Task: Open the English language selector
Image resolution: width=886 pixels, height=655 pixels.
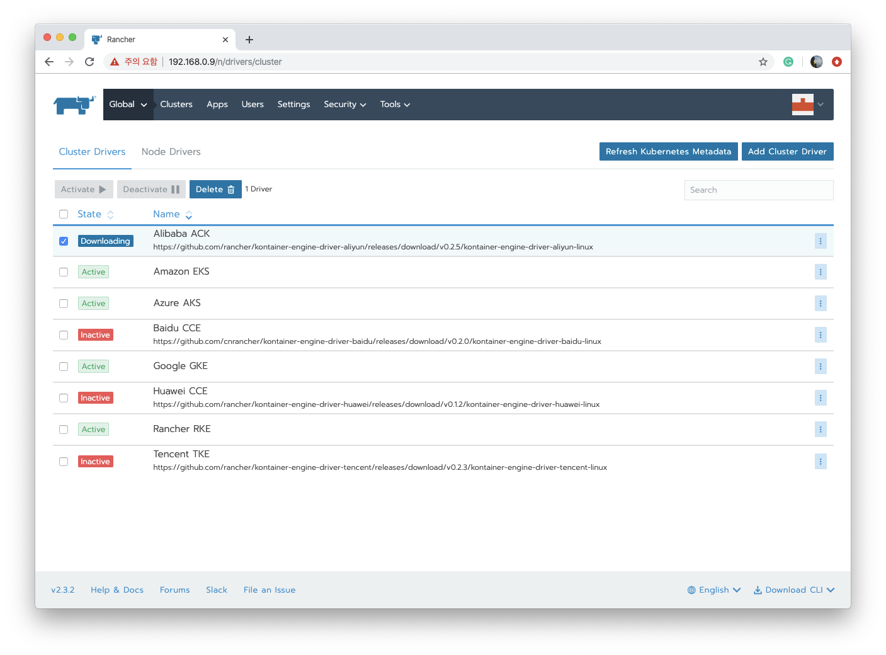Action: point(714,590)
